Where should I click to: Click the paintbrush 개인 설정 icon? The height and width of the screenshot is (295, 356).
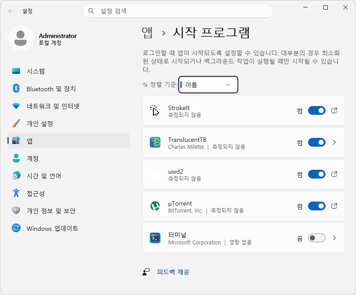pos(16,123)
